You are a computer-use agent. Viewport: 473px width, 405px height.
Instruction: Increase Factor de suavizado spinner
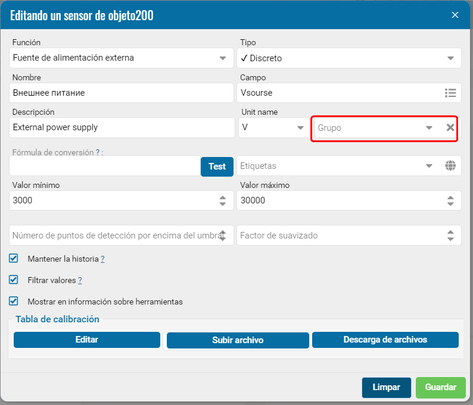point(450,232)
